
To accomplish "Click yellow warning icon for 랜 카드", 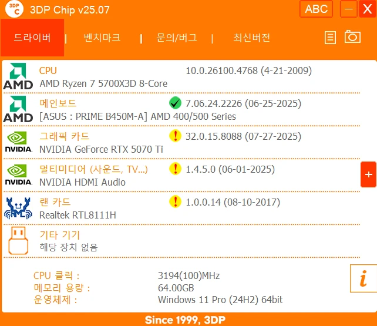I will (175, 201).
